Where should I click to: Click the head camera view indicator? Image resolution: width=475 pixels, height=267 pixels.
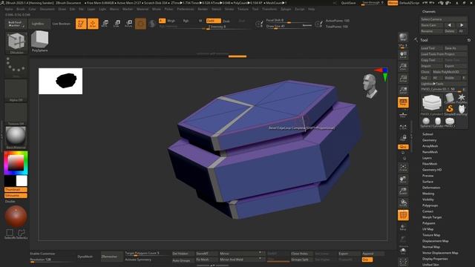tap(370, 86)
